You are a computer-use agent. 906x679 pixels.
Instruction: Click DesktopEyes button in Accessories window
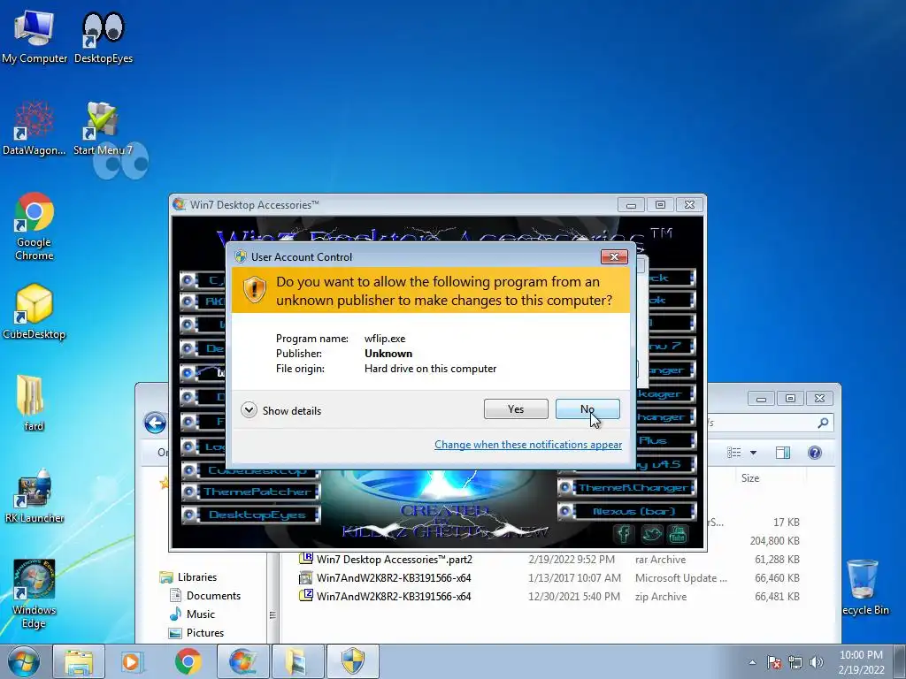(250, 515)
